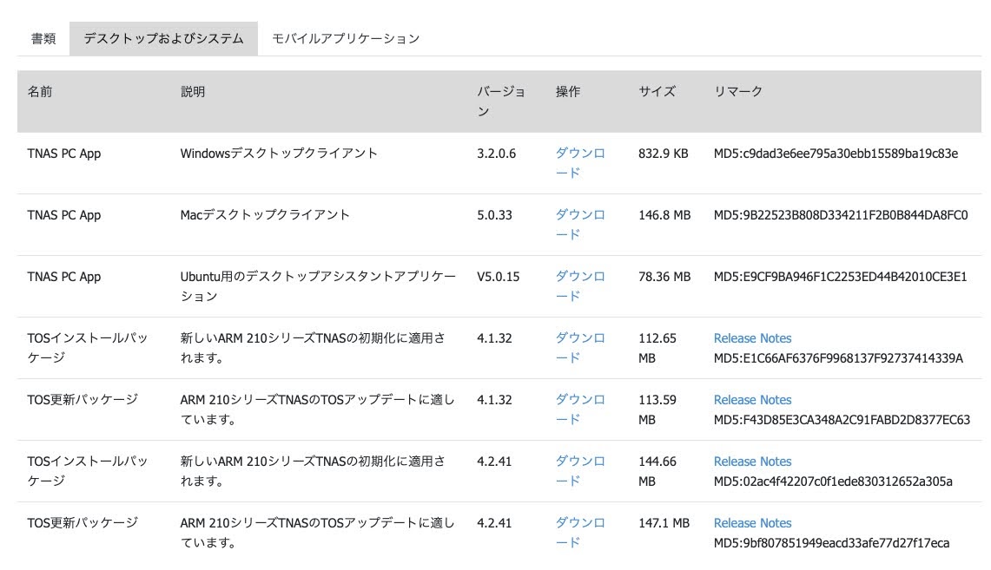The image size is (991, 570).
Task: Click version V5.0.15 cell
Action: (x=498, y=277)
